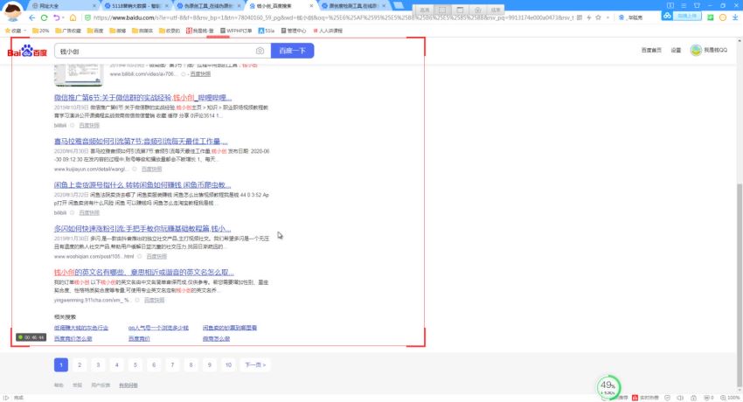Open the WFPHP订单 bookmark
The width and height of the screenshot is (743, 402).
(x=235, y=31)
